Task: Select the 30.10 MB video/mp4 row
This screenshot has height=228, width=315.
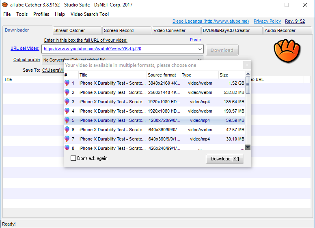Action: pyautogui.click(x=155, y=139)
